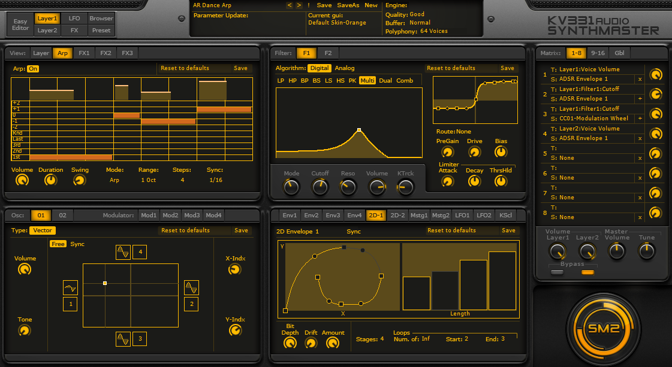
Task: Toggle the Arp On switch
Action: 33,69
